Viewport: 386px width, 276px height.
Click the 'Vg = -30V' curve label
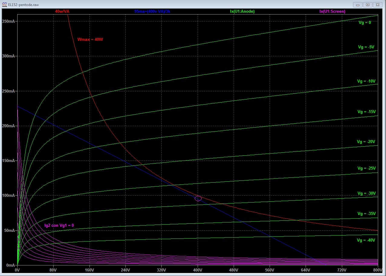point(366,193)
